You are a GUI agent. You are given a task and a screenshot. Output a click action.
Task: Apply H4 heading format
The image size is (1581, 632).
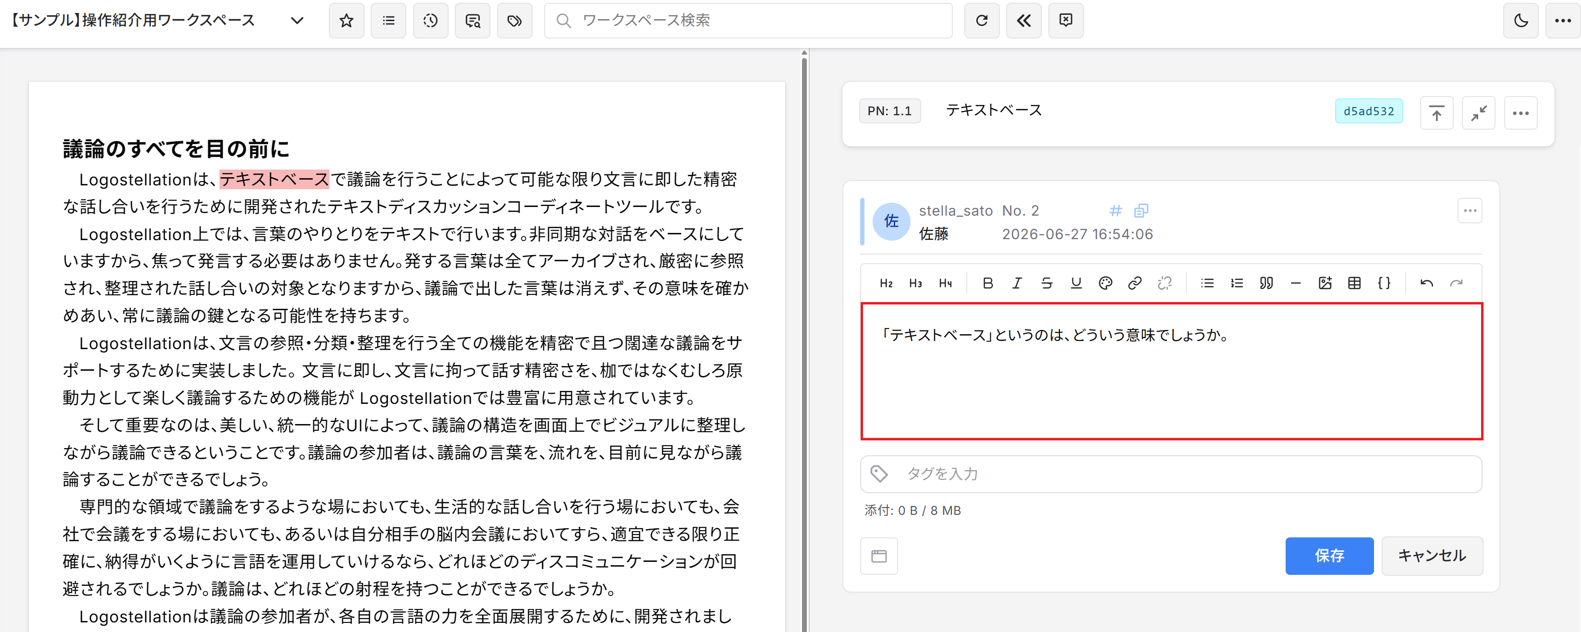[945, 283]
